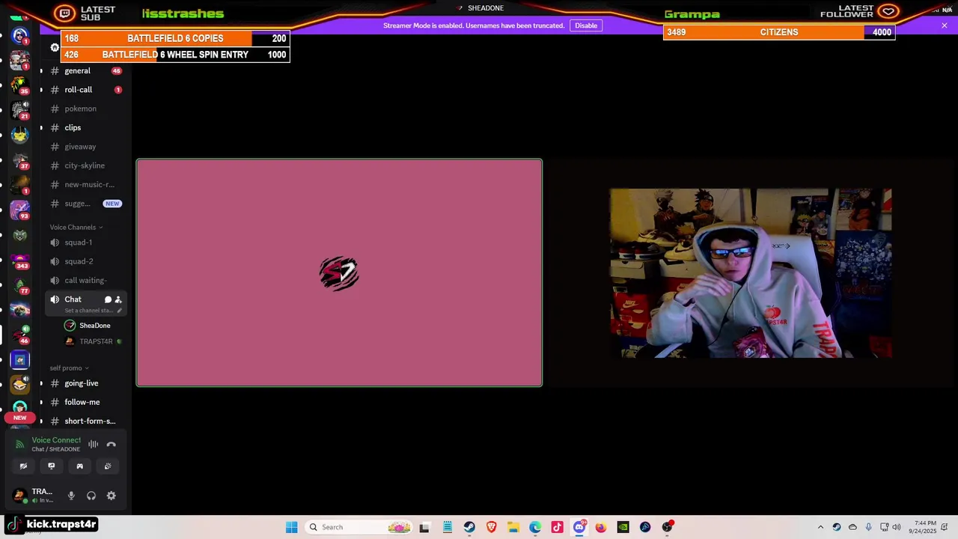Open the giveaway channel
Image resolution: width=958 pixels, height=539 pixels.
(85, 147)
